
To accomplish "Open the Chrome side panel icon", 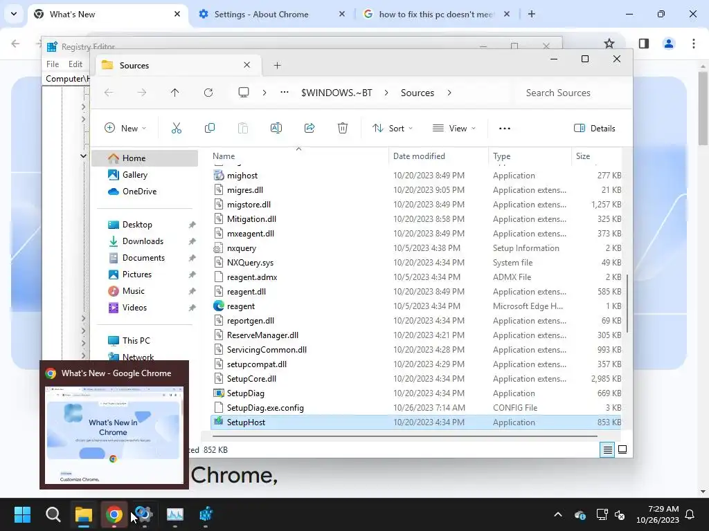I will point(644,44).
